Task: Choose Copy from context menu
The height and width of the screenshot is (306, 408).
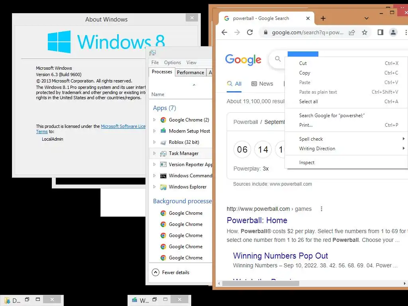Action: pos(346,73)
